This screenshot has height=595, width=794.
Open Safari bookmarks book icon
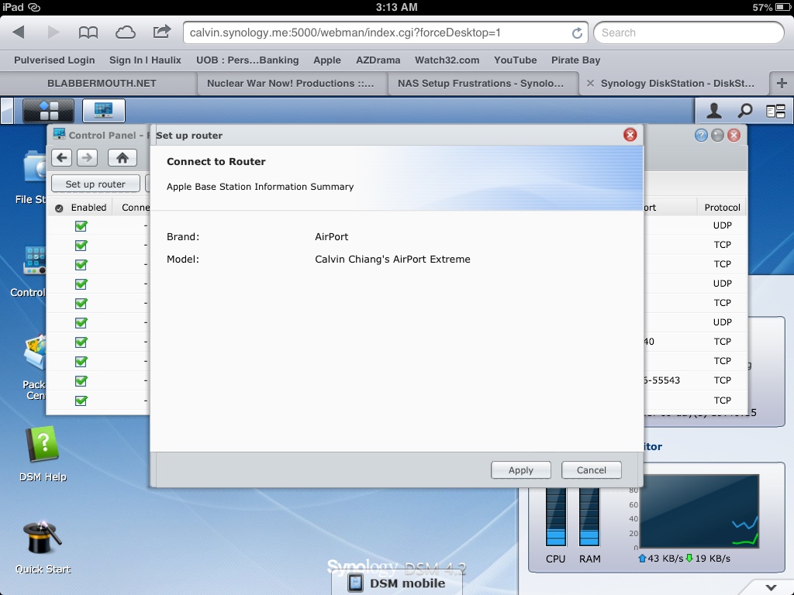tap(88, 33)
